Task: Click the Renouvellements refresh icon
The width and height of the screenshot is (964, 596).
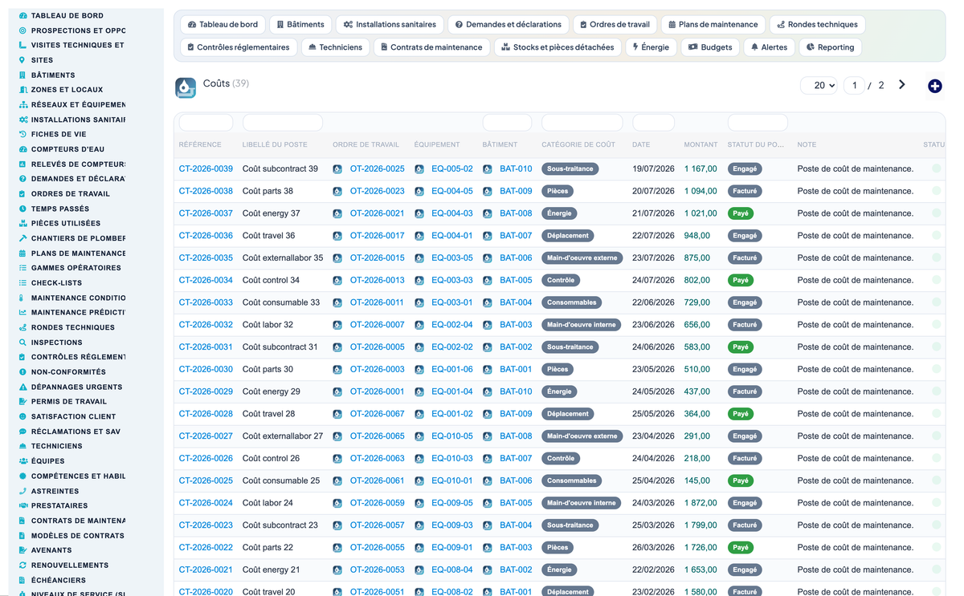Action: [x=22, y=565]
